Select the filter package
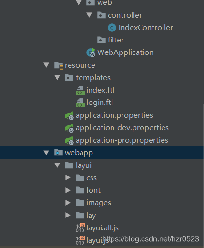The width and height of the screenshot is (204, 248). [116, 40]
